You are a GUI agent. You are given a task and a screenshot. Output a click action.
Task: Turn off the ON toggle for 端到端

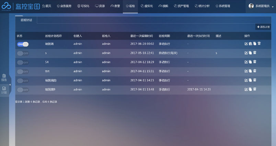point(23,44)
